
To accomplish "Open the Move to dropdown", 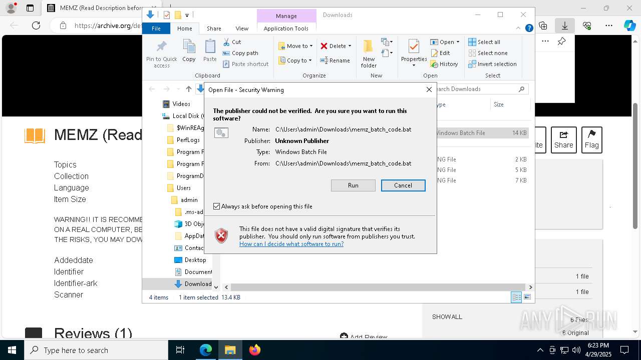I will coord(295,46).
